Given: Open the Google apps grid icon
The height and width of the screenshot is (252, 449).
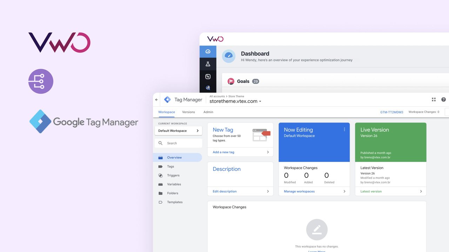Looking at the screenshot, I should tap(434, 100).
